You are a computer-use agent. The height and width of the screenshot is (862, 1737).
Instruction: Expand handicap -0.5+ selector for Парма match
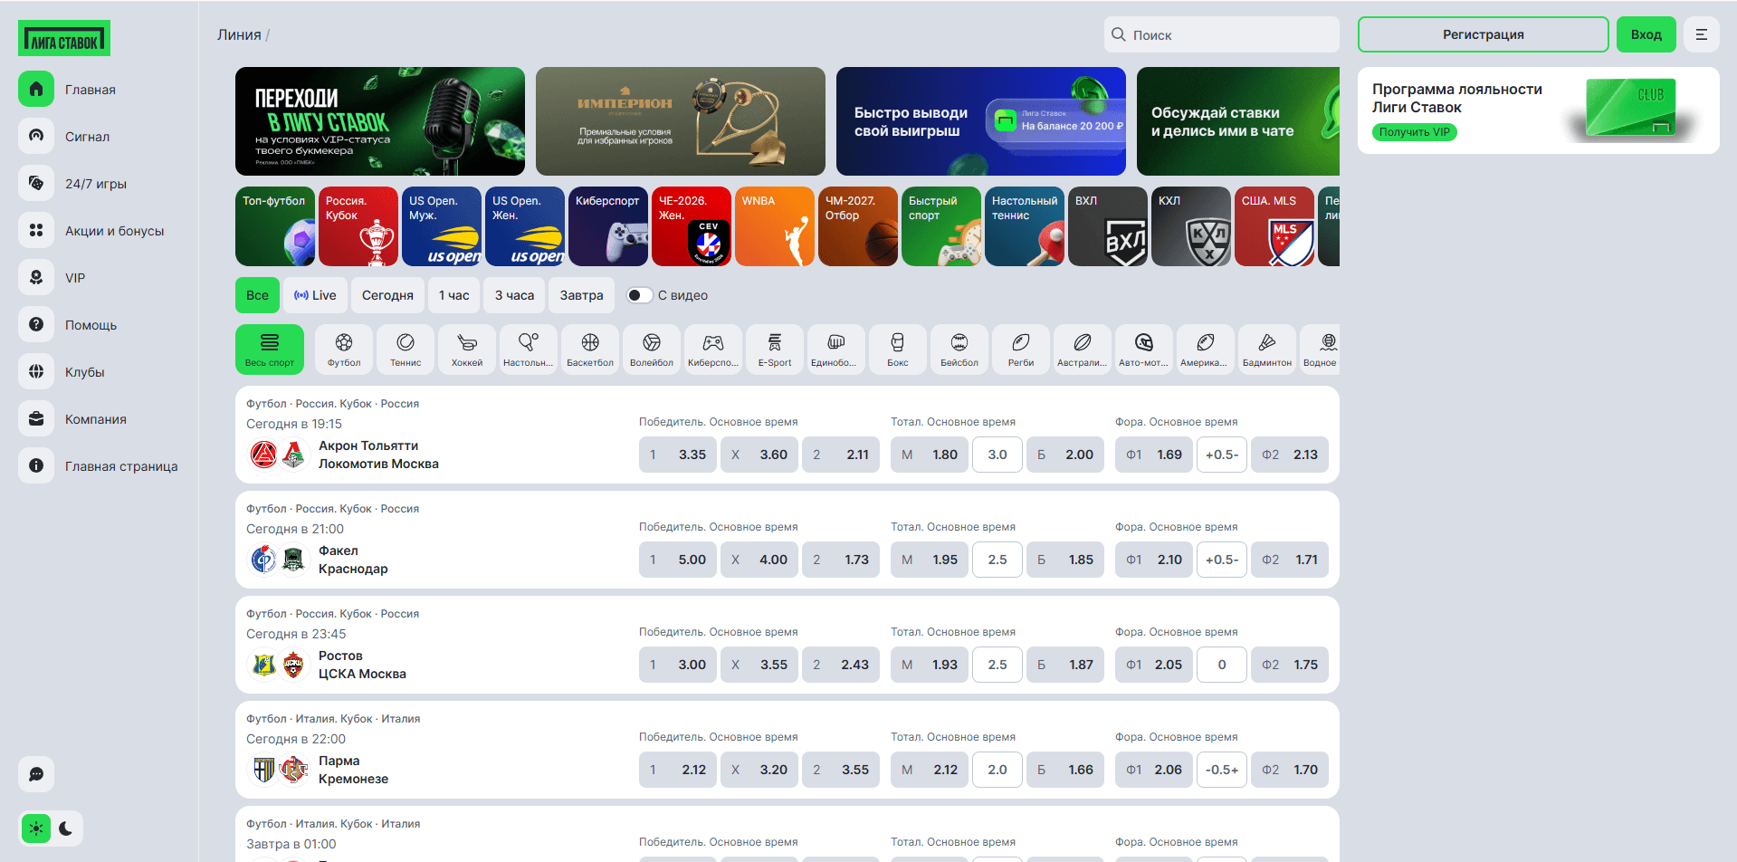[x=1222, y=770]
